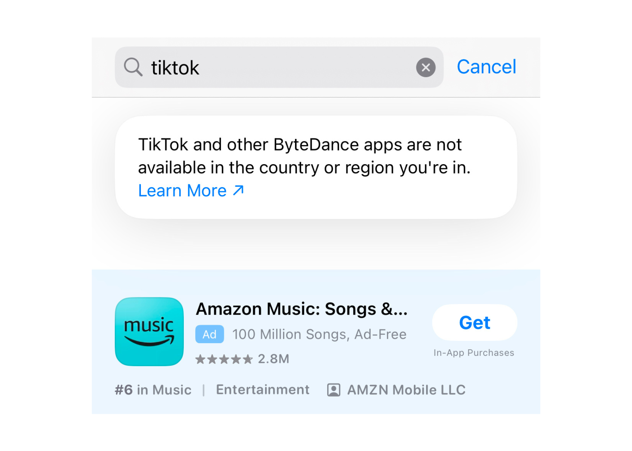Cancel the search
Image resolution: width=632 pixels, height=451 pixels.
click(486, 67)
